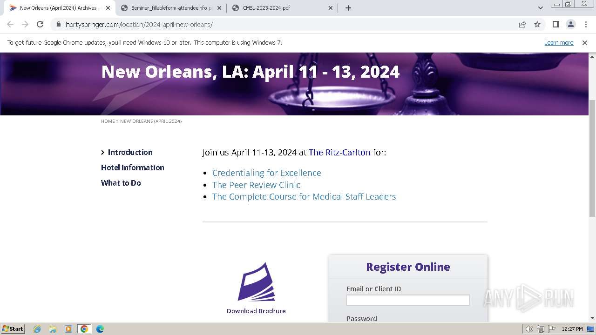Click the forward navigation arrow
The height and width of the screenshot is (335, 596).
(x=25, y=25)
